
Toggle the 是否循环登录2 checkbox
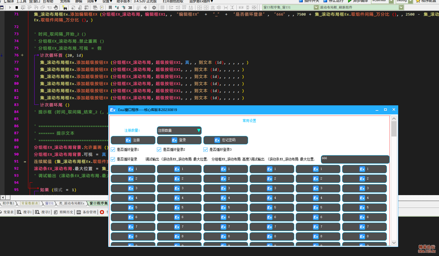pyautogui.click(x=159, y=150)
